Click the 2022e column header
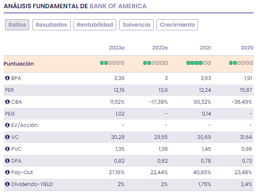The width and height of the screenshot is (258, 195). [x=160, y=48]
